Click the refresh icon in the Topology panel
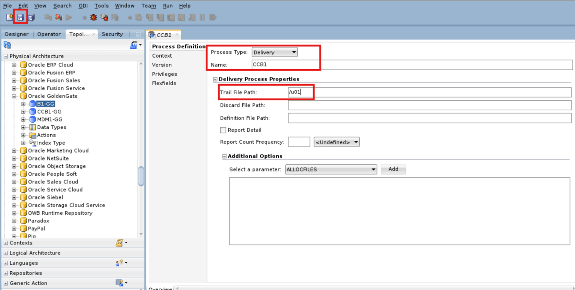The width and height of the screenshot is (575, 290). tap(7, 45)
